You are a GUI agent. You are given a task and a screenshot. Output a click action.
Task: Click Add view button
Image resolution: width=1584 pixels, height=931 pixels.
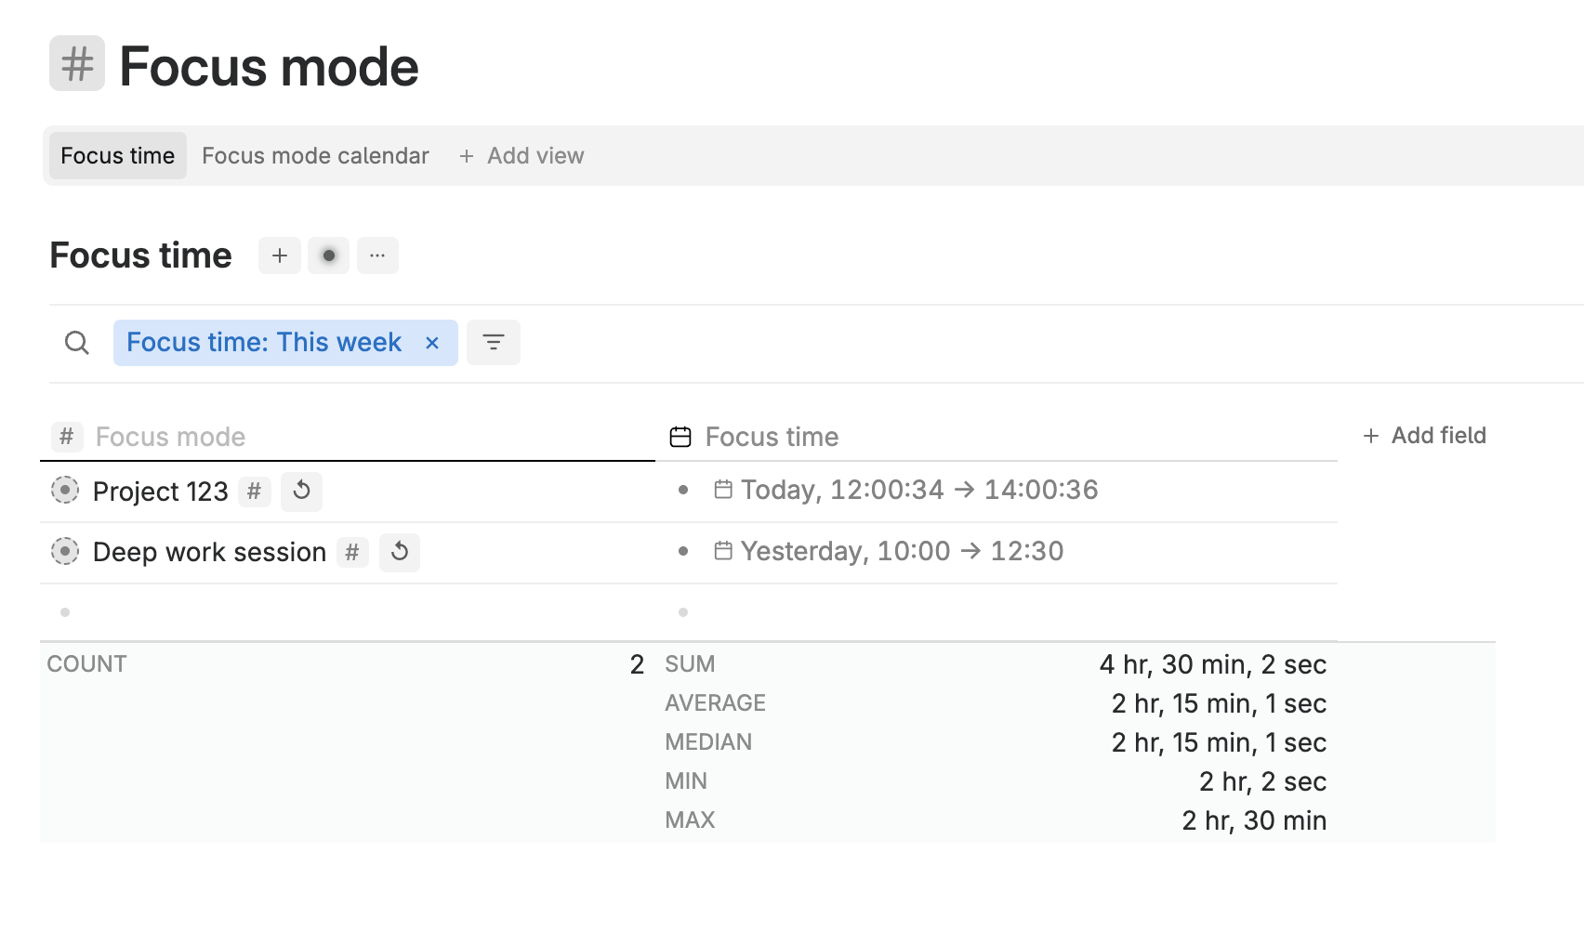[521, 156]
